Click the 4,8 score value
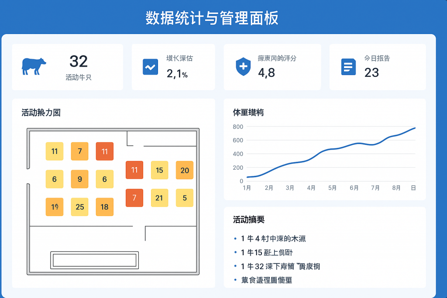Image resolution: width=447 pixels, height=298 pixels. coord(266,72)
